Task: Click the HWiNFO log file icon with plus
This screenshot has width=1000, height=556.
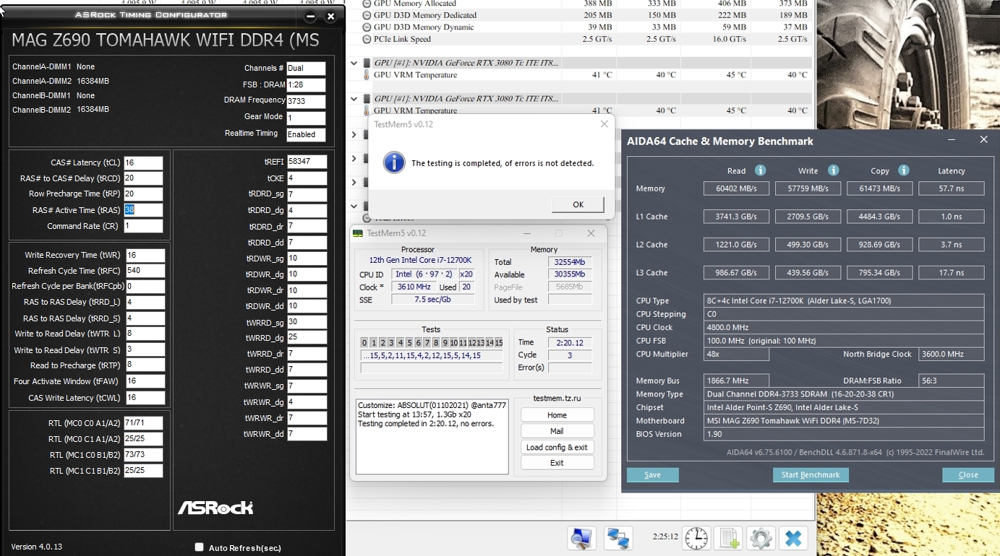Action: coord(729,538)
